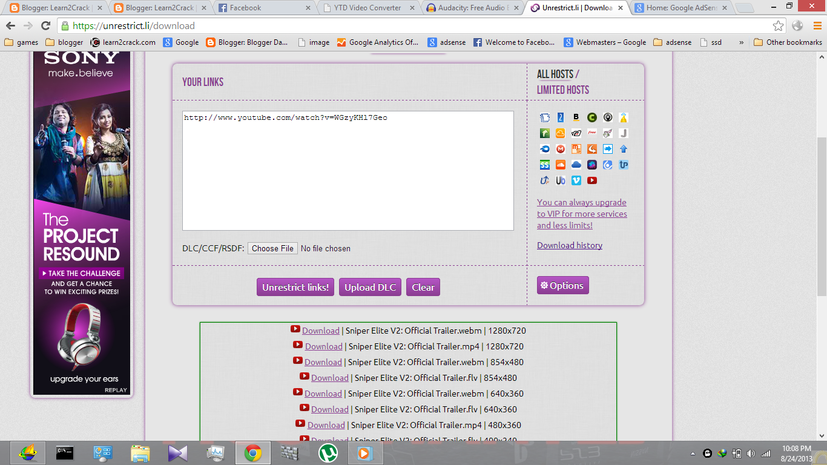Go back to the previous page

coord(10,25)
